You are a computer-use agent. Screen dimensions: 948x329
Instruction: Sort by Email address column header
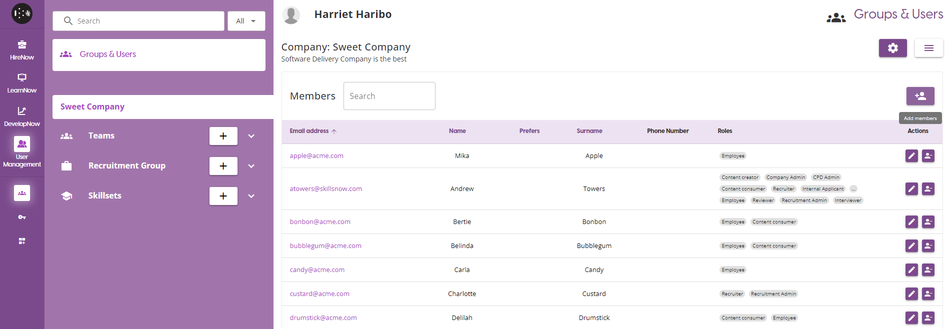309,131
